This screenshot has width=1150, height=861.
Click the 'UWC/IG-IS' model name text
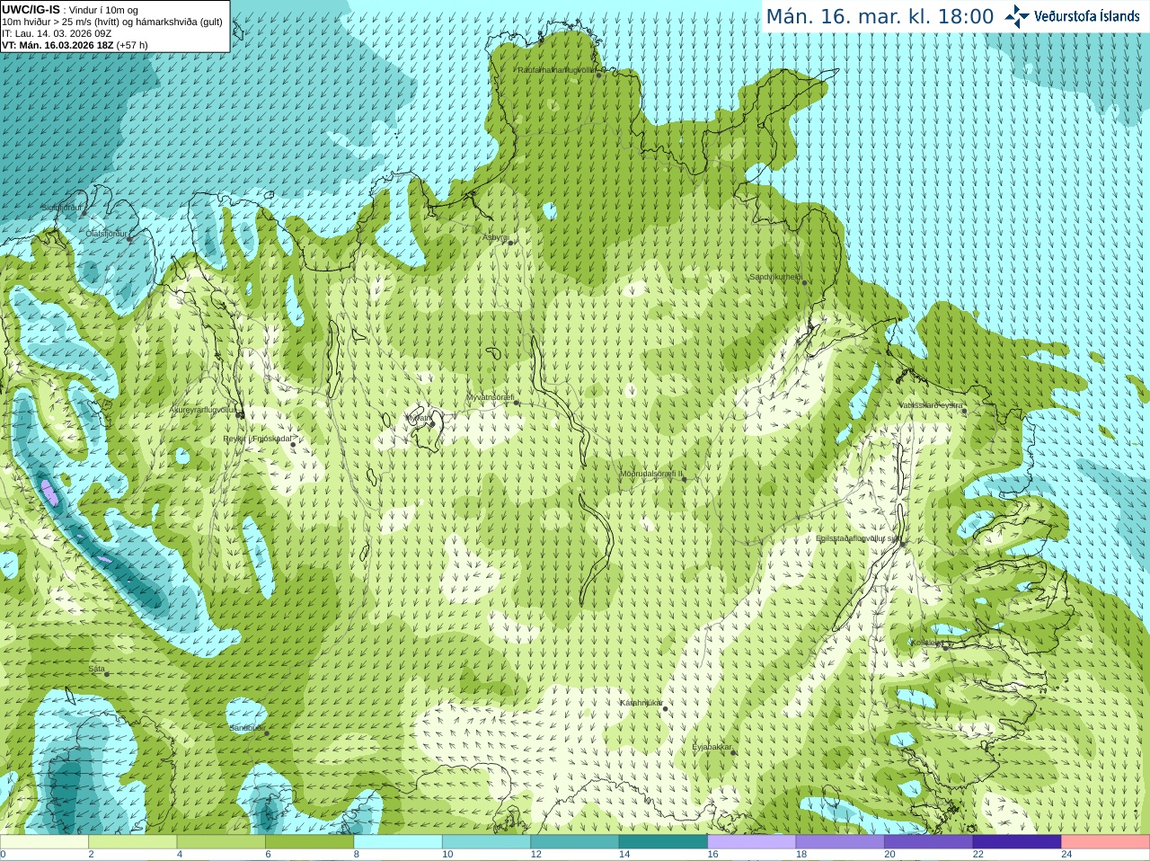pos(31,9)
